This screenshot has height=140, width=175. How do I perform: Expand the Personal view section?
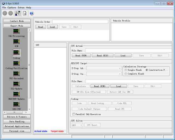pos(17,131)
